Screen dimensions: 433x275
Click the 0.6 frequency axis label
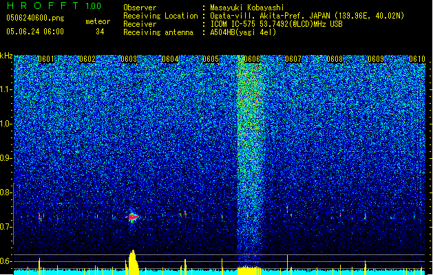coord(6,261)
